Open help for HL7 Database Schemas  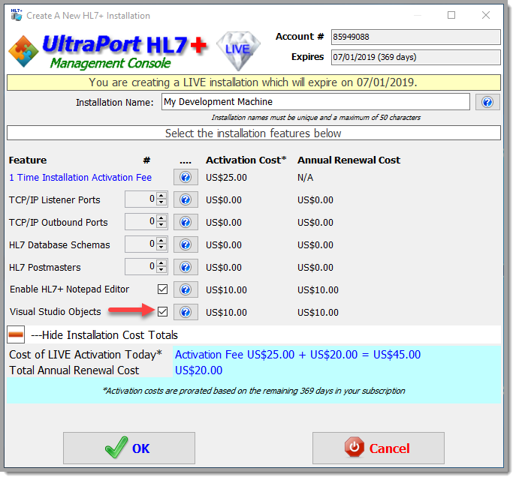click(x=186, y=244)
